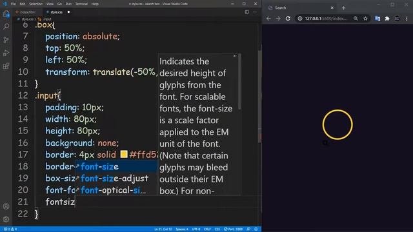This screenshot has height=232, width=413.
Task: Open editor More Actions menu
Action: tap(255, 12)
